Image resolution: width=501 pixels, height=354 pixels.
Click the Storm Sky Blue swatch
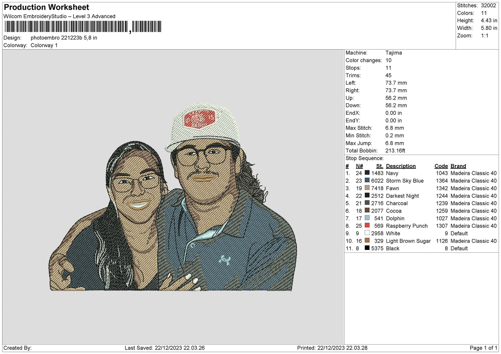367,180
